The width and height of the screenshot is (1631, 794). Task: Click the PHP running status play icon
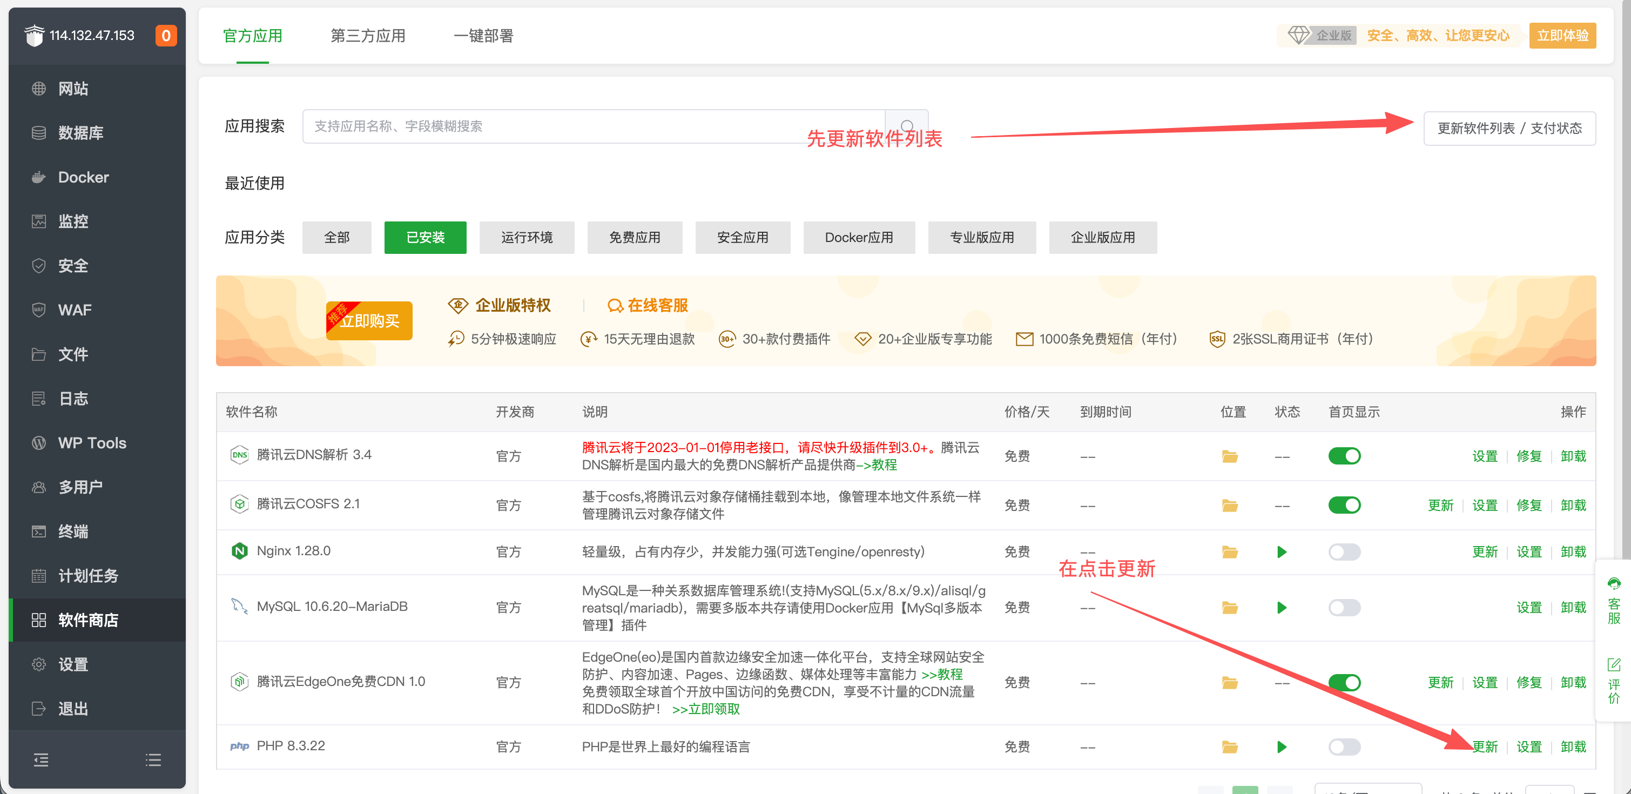(x=1282, y=747)
